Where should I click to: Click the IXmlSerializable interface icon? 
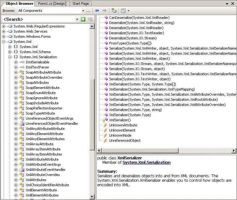(x=22, y=62)
